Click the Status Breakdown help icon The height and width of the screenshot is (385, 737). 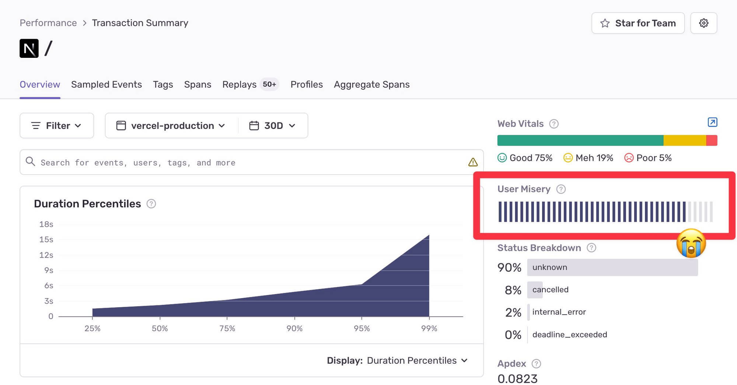pos(591,248)
